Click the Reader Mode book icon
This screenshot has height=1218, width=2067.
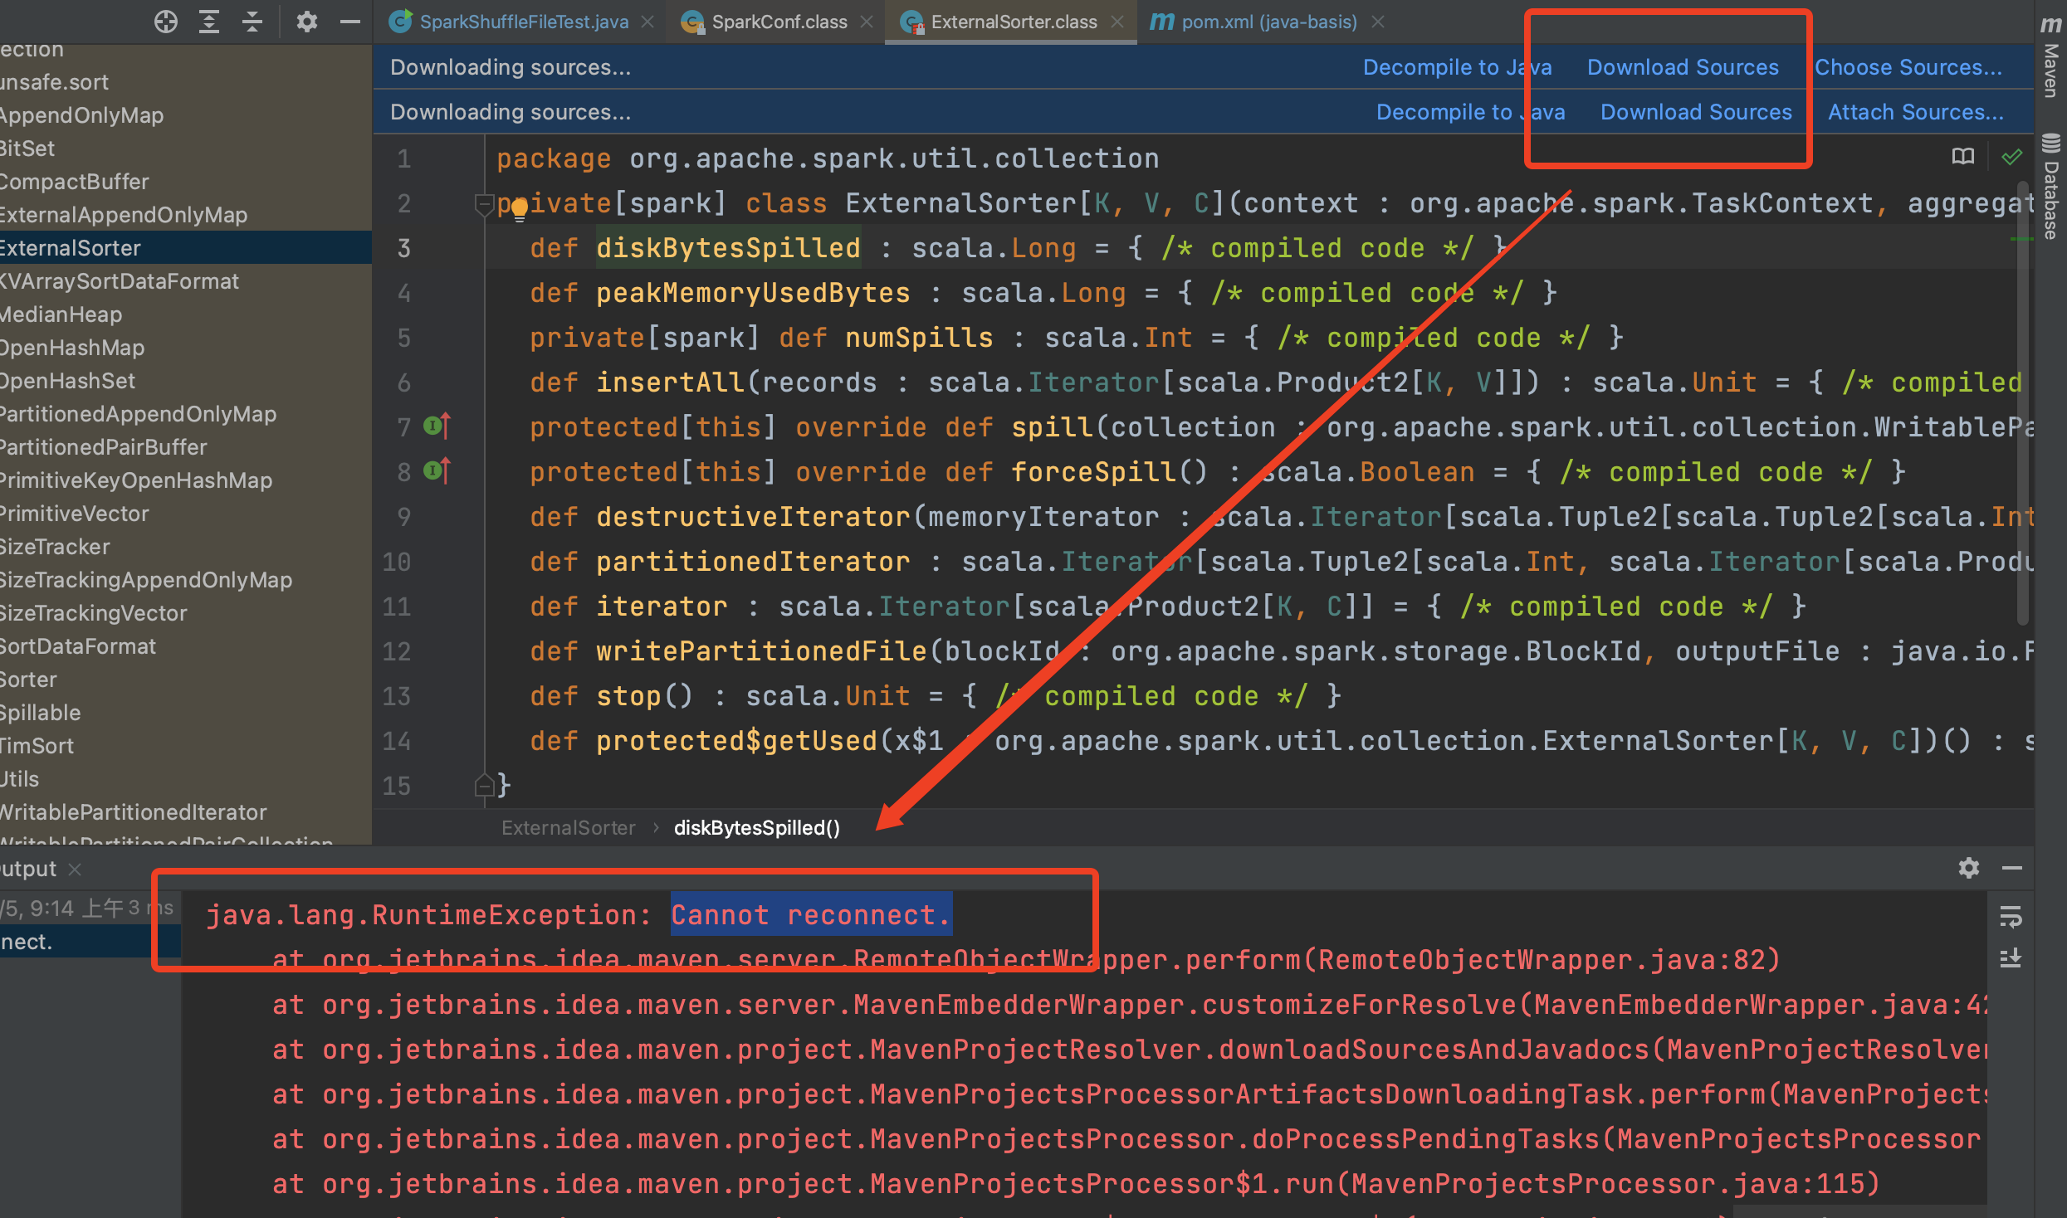point(1962,157)
